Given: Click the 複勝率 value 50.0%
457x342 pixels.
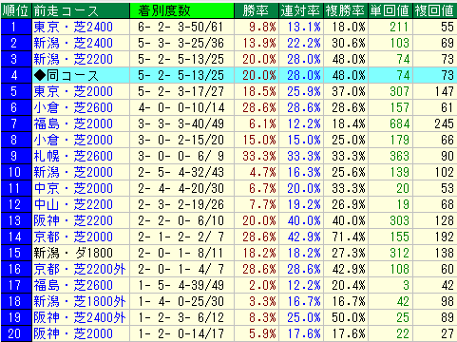Looking at the screenshot, I should [349, 317].
